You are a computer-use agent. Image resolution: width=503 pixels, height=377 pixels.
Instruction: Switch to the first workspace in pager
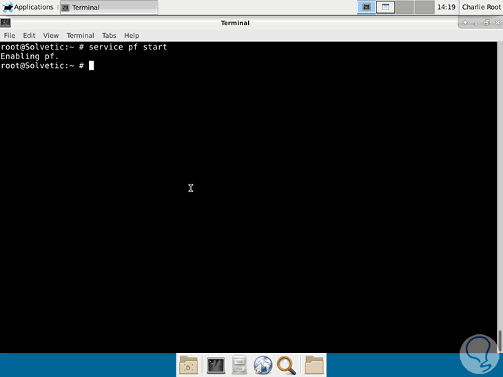[x=367, y=7]
